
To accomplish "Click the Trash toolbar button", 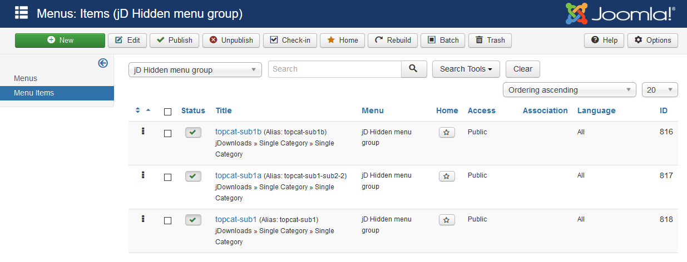I will (x=490, y=40).
